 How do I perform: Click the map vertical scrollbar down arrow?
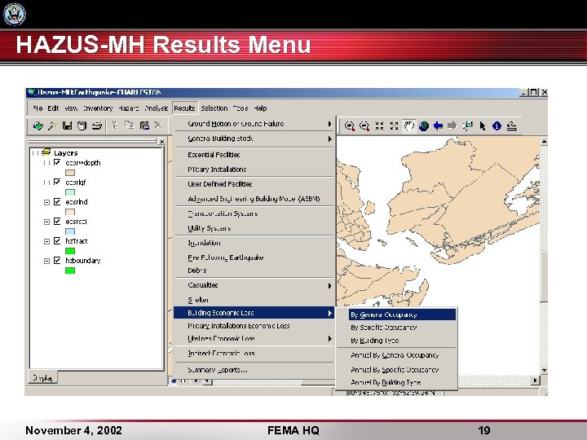click(544, 370)
